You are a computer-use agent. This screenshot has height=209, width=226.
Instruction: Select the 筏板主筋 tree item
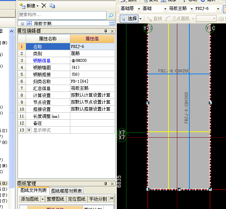tap(42, 23)
